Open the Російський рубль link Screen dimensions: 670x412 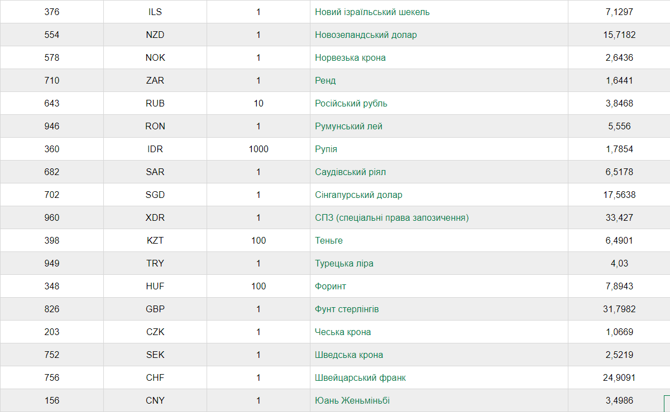[351, 103]
